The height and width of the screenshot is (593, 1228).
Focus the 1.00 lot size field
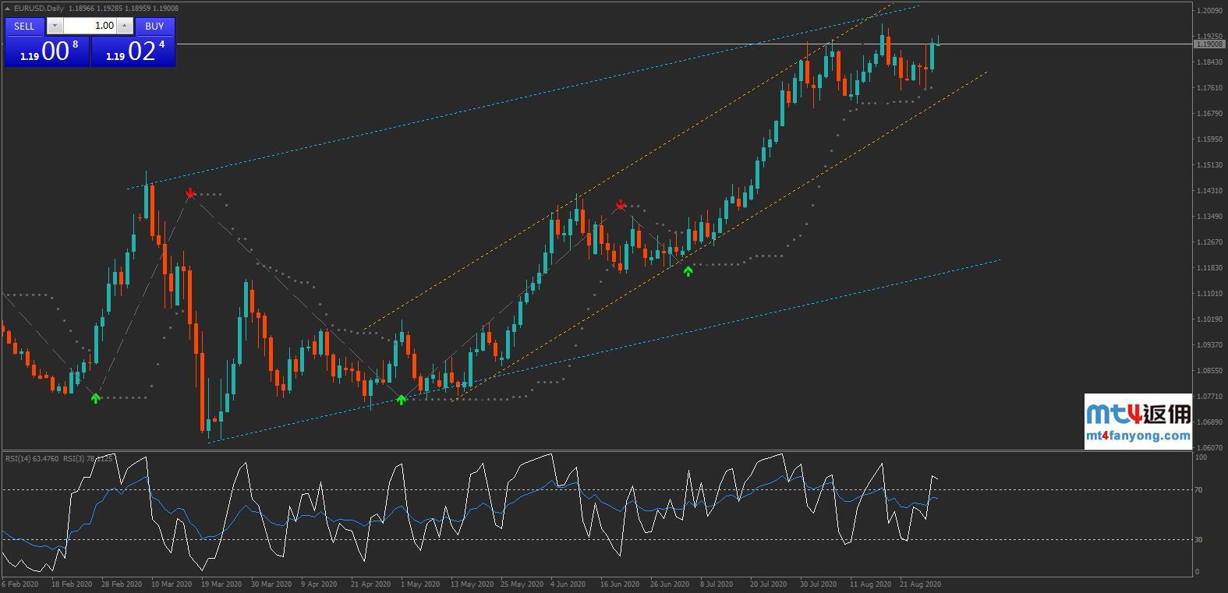[90, 26]
